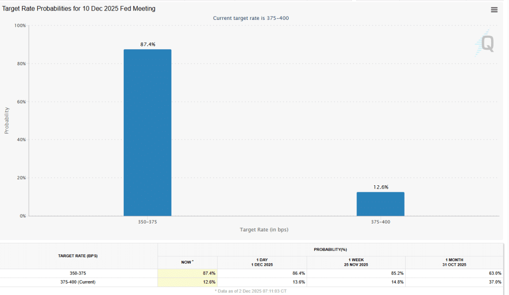Click the TARGET RATE (BPS) table header

coord(79,255)
